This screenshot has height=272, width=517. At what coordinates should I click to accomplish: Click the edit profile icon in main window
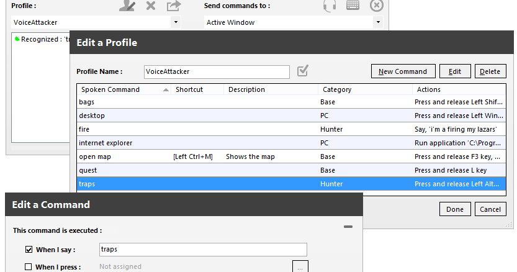tap(127, 6)
